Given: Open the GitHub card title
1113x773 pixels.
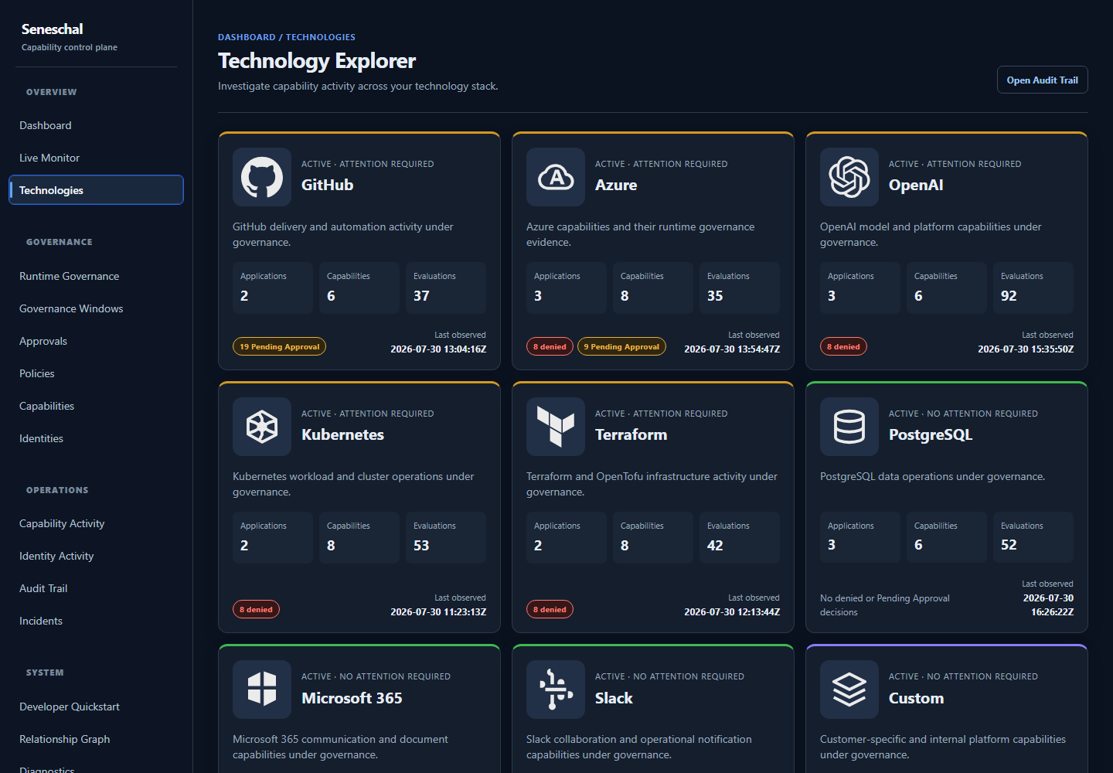Looking at the screenshot, I should coord(327,185).
